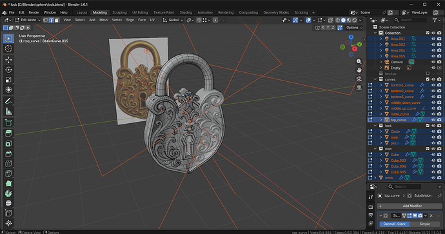The width and height of the screenshot is (445, 234).
Task: Toggle camera view gizmo button
Action: click(x=359, y=79)
